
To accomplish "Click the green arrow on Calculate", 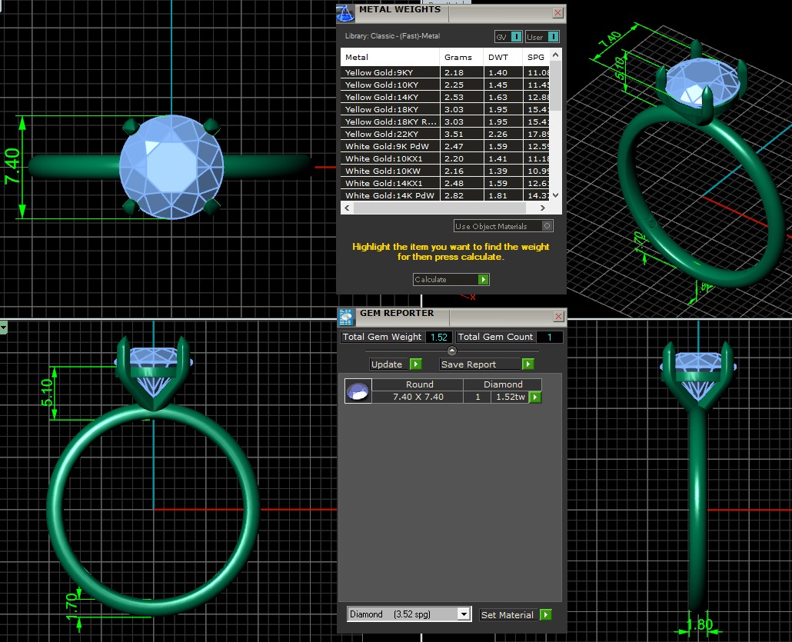I will click(x=483, y=280).
